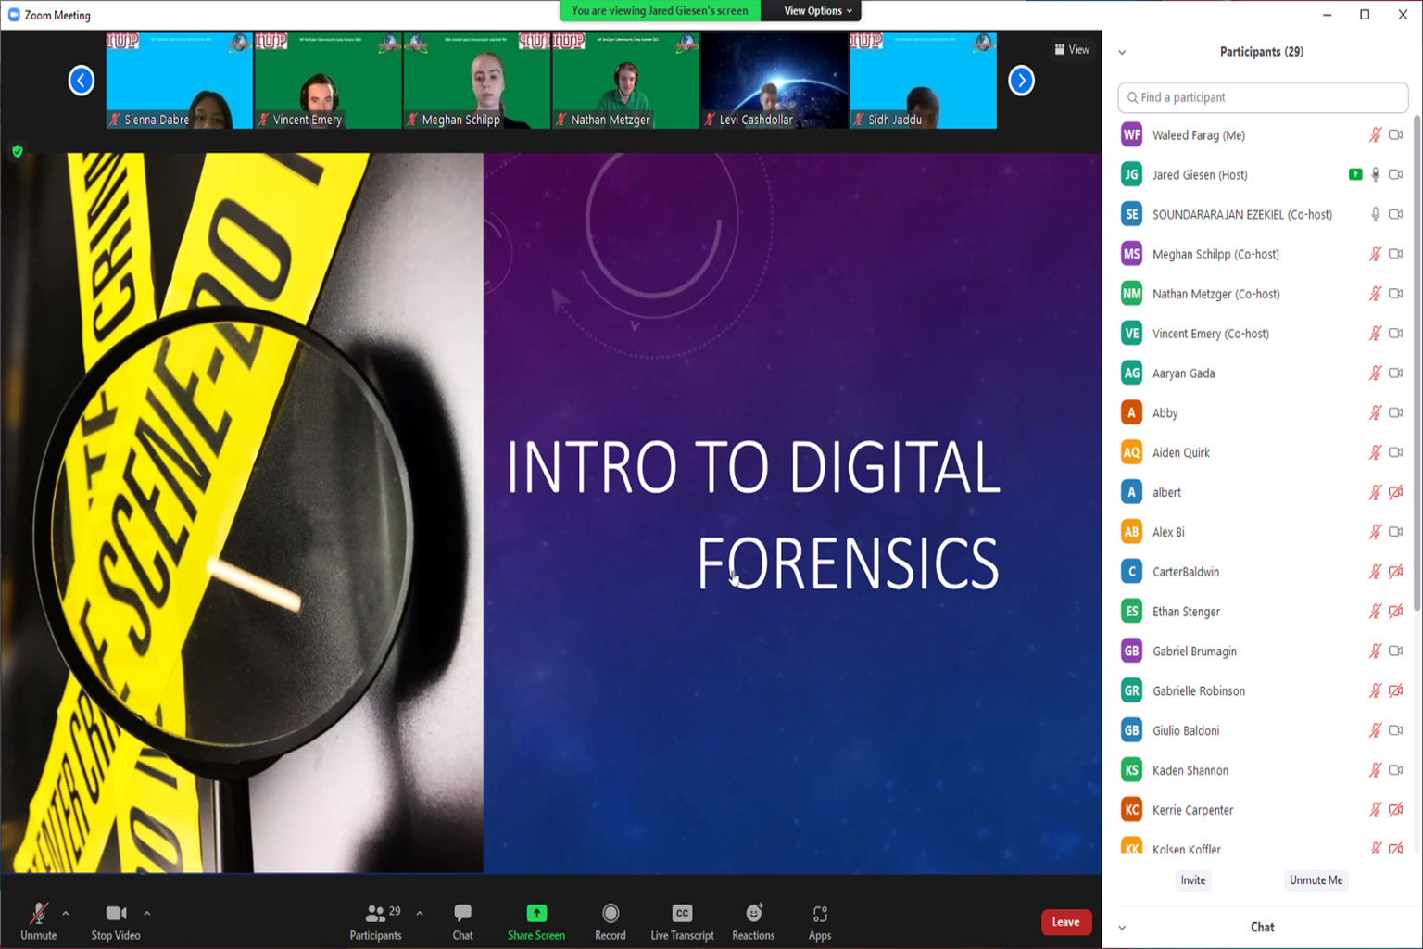The image size is (1423, 949).
Task: Expand participants options arrow beside Participants
Action: click(420, 914)
